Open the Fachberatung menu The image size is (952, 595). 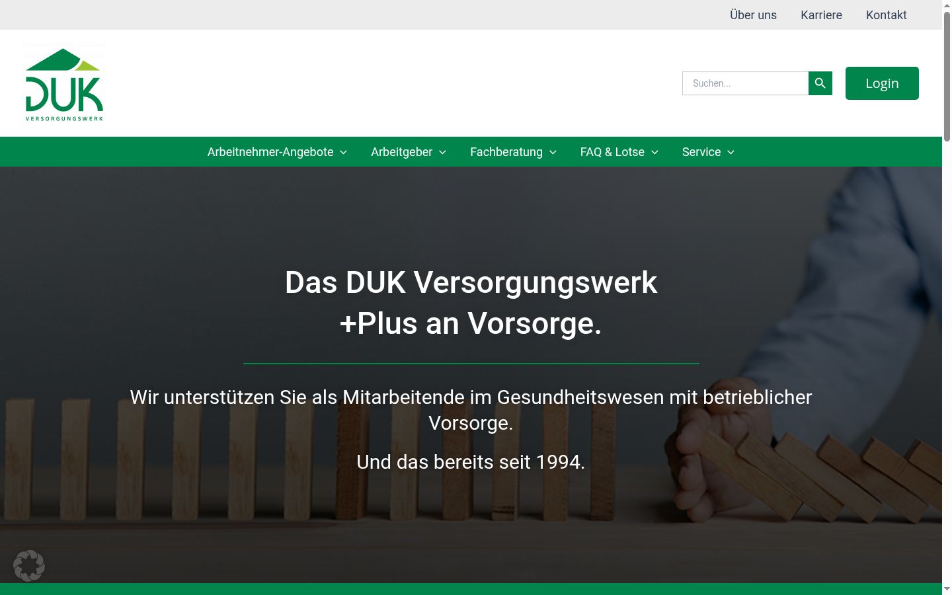point(506,152)
